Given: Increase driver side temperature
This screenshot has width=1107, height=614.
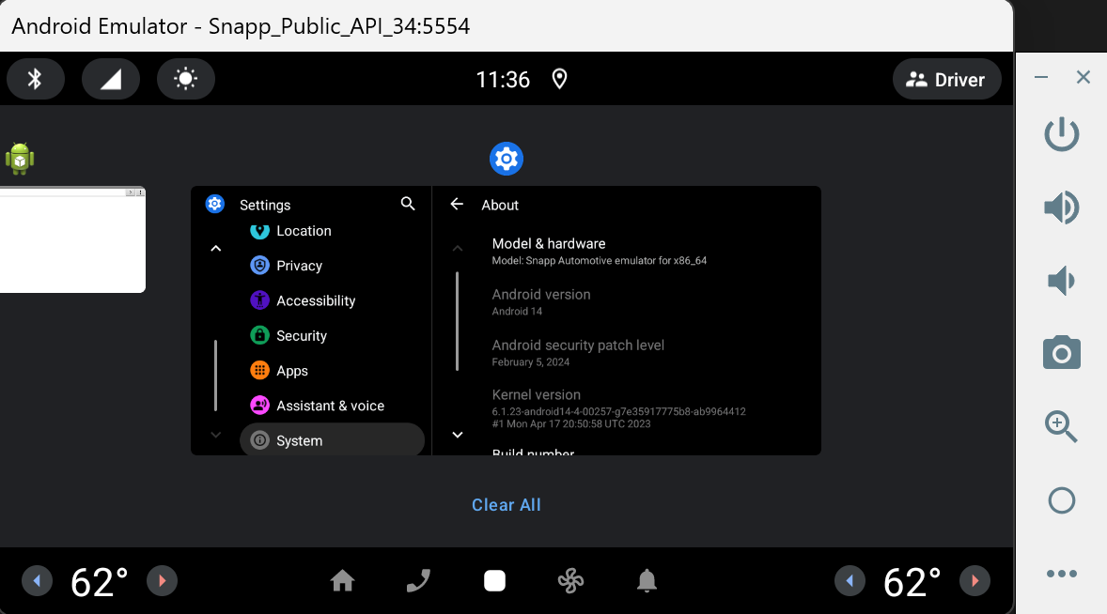Looking at the screenshot, I should (162, 581).
